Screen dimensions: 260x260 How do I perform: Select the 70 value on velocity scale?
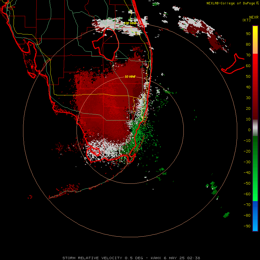tap(248, 55)
